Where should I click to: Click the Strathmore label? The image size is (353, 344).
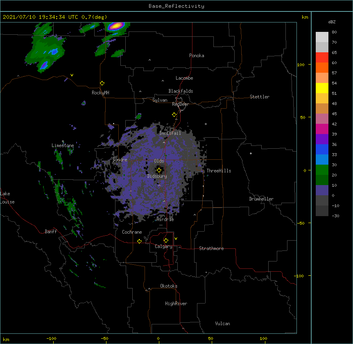tap(211, 248)
